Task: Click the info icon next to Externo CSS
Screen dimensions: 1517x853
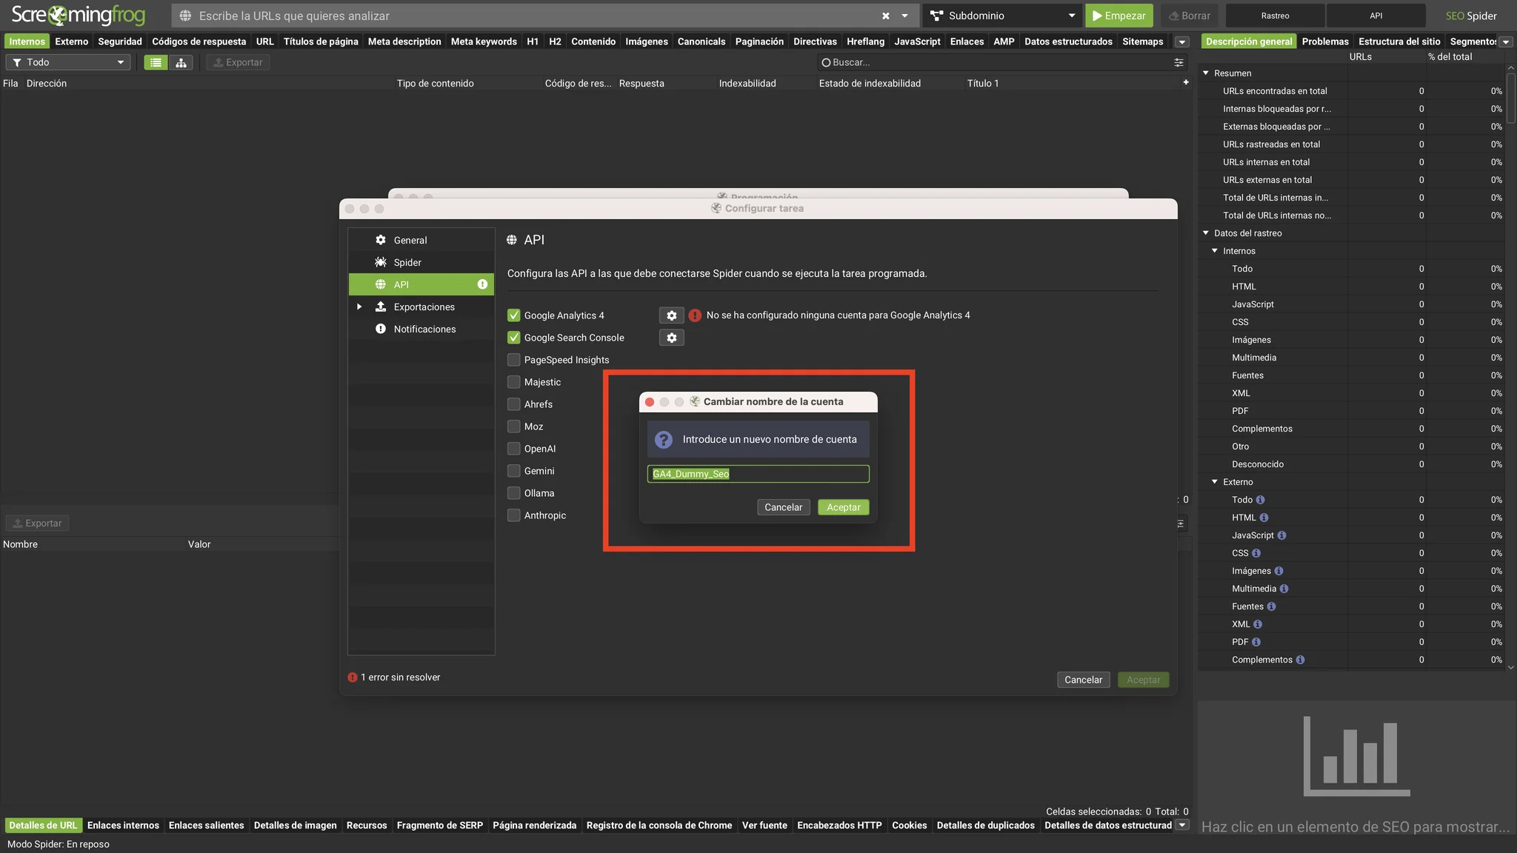Action: (1256, 553)
